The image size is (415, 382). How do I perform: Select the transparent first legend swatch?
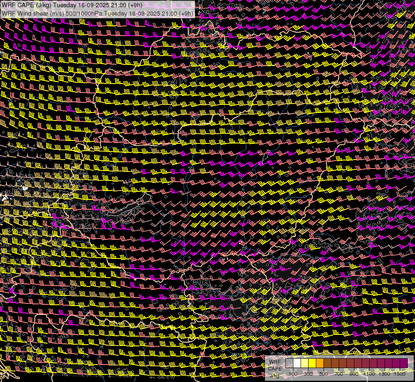pyautogui.click(x=289, y=363)
